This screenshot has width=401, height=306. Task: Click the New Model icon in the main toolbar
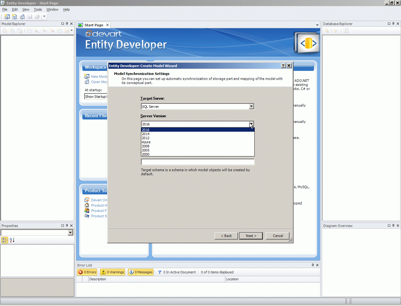(x=7, y=17)
